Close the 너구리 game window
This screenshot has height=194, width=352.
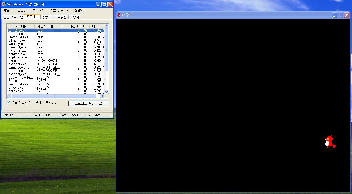(x=347, y=15)
